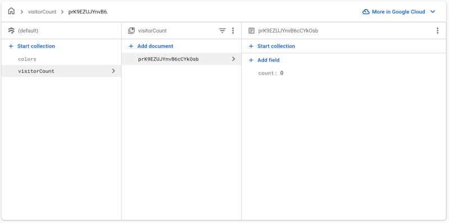Image resolution: width=449 pixels, height=223 pixels.
Task: Select prK9EZUJYnvB6. in the breadcrumb path
Action: coord(88,12)
